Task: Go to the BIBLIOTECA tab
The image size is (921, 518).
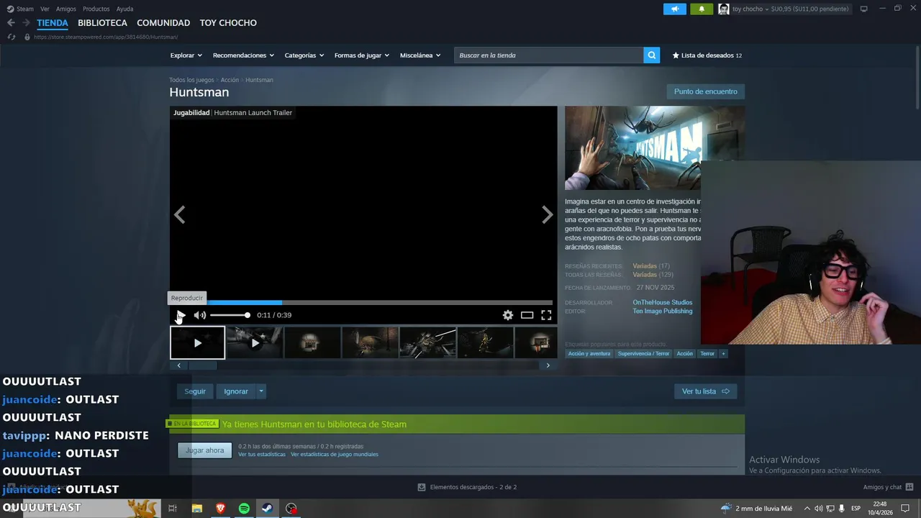Action: 102,23
